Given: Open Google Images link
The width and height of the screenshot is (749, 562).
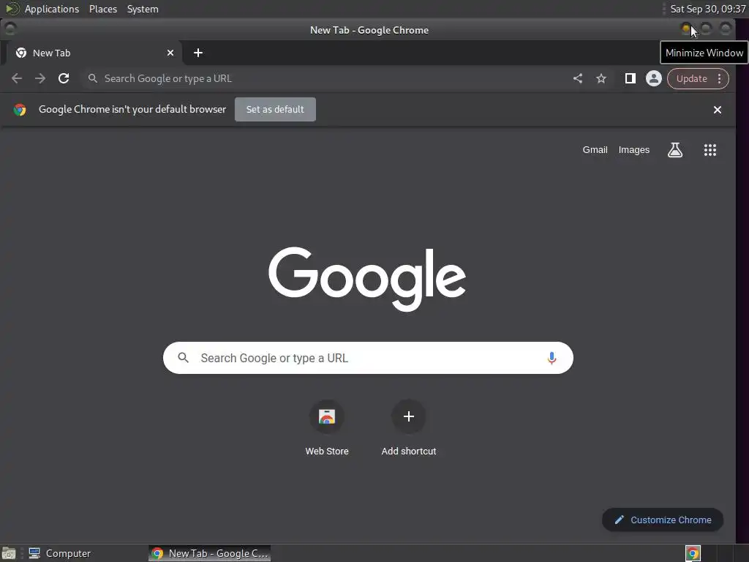Looking at the screenshot, I should 634,150.
